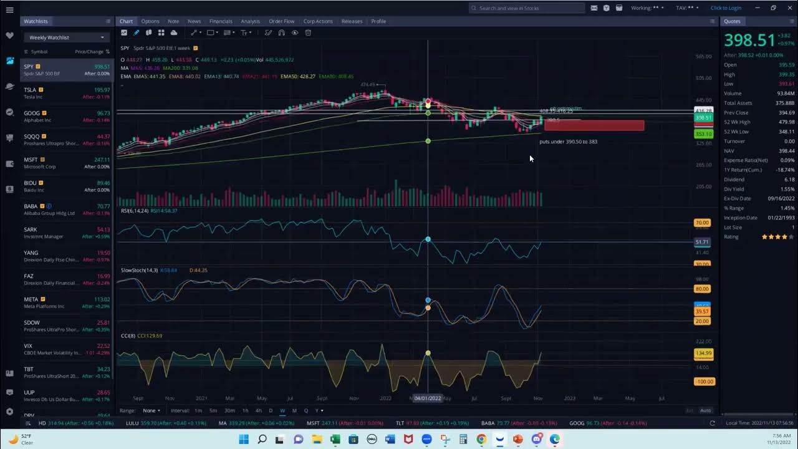Open Microsoft Edge from the taskbar
Viewport: 798px width, 449px height.
[554, 439]
